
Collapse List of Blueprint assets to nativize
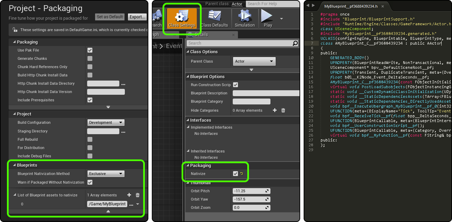[x=15, y=195]
